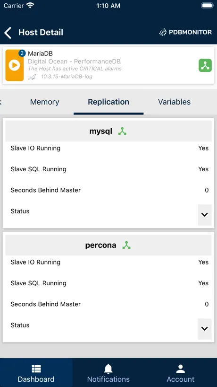Open the Account tab

click(181, 373)
